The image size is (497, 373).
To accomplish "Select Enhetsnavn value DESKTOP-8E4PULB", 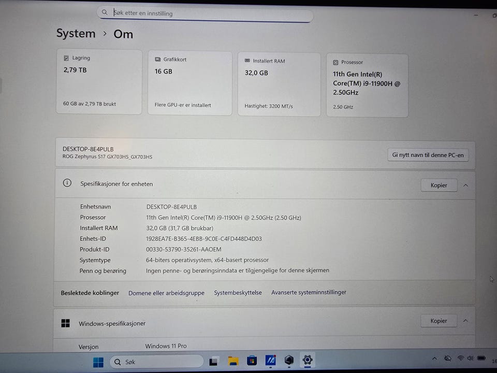I will [x=171, y=207].
